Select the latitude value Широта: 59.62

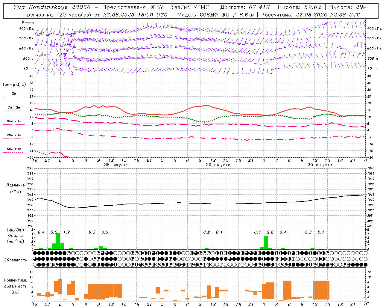300,7
